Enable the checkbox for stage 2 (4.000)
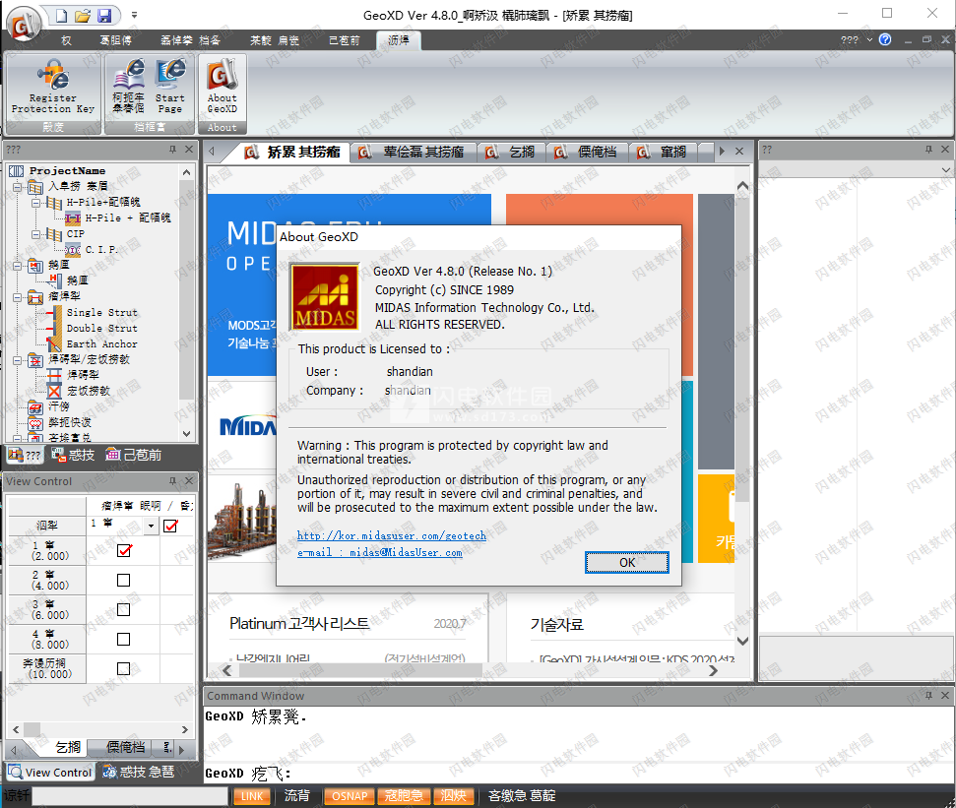This screenshot has width=956, height=808. [123, 580]
